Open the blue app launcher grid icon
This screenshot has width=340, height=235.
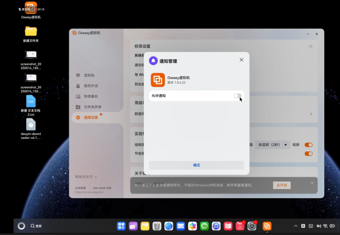point(121,226)
